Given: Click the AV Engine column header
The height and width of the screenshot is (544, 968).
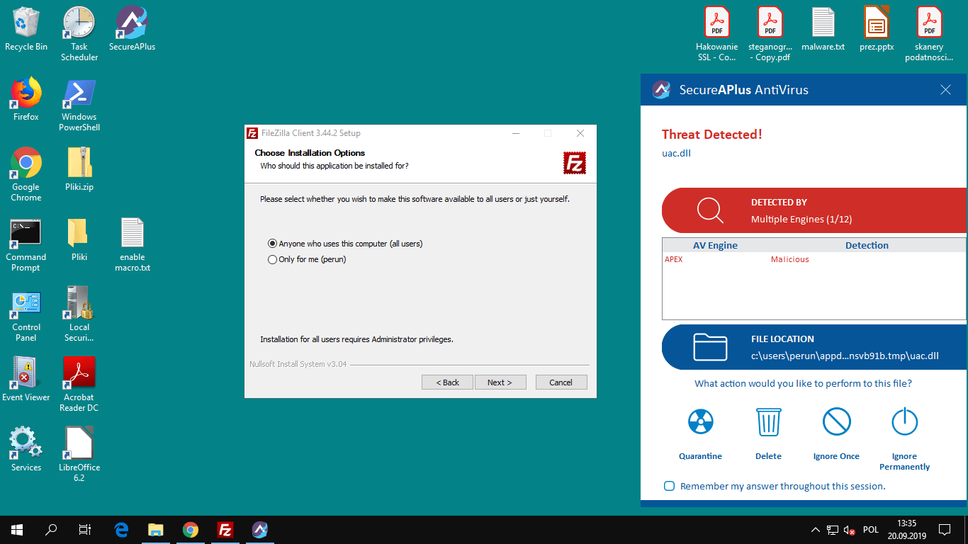Looking at the screenshot, I should (715, 245).
